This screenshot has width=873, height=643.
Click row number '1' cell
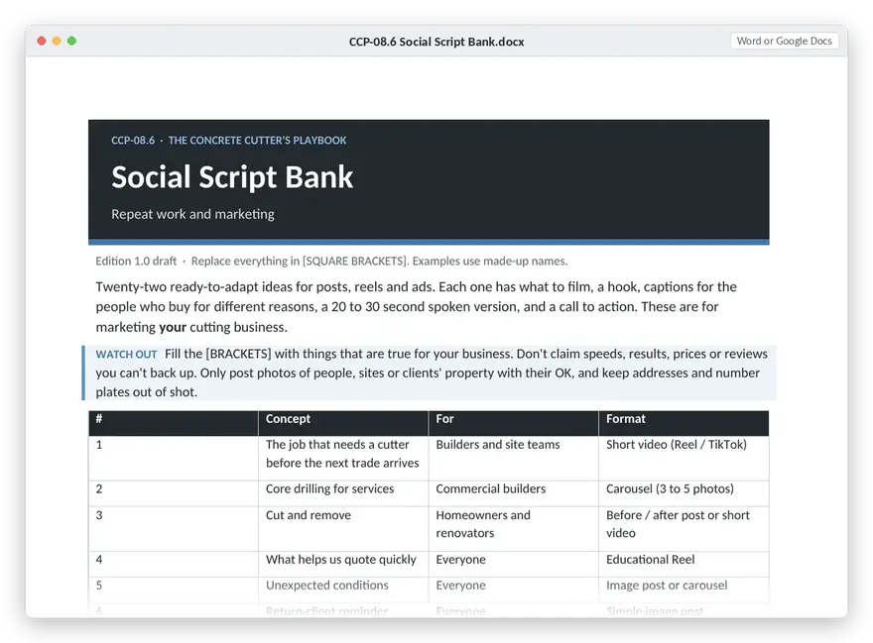pyautogui.click(x=174, y=459)
